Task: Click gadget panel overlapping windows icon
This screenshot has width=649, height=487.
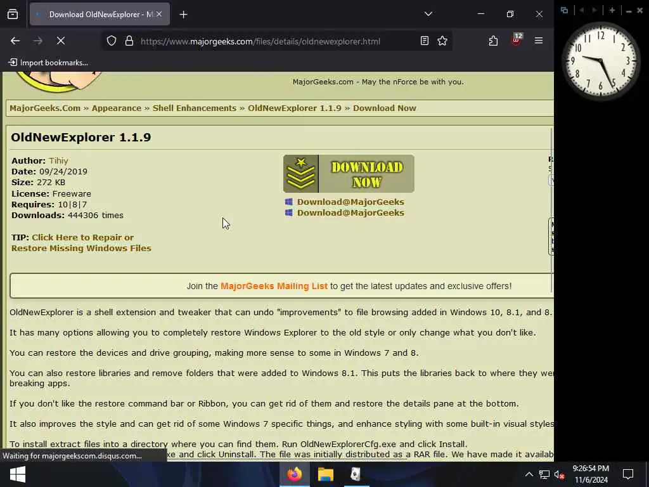Action: coord(564,10)
